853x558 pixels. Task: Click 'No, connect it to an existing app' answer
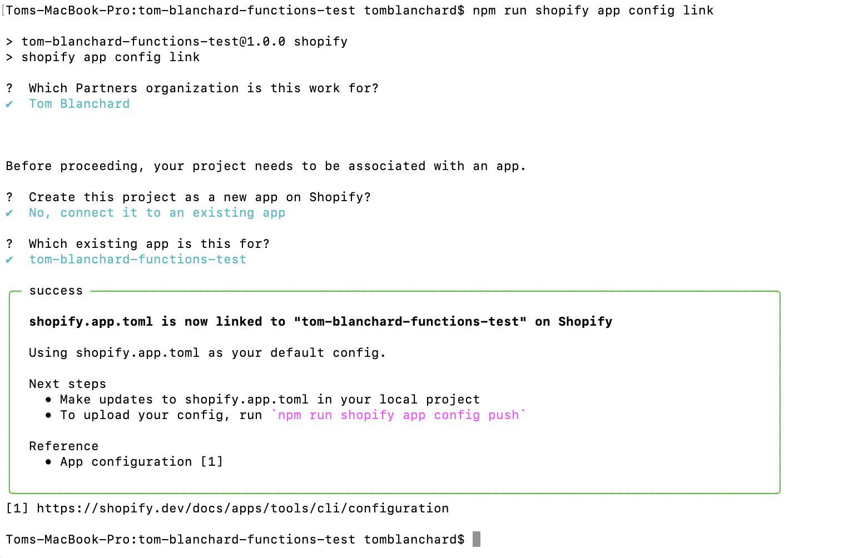click(x=157, y=213)
